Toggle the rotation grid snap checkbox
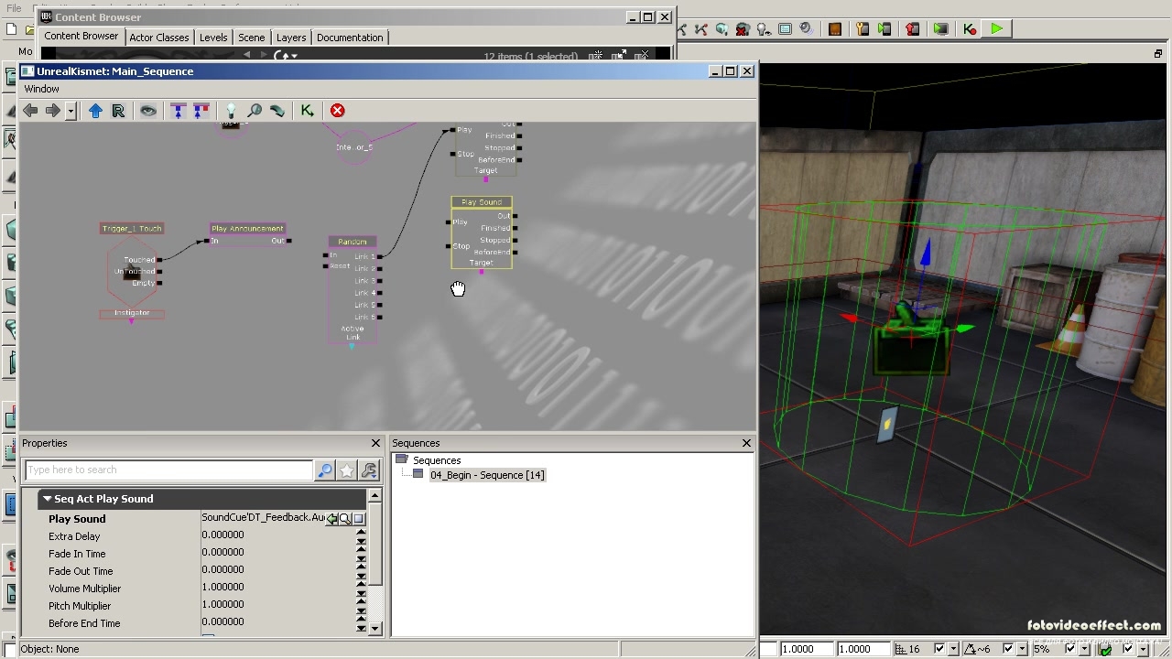The image size is (1172, 659). pyautogui.click(x=1008, y=649)
